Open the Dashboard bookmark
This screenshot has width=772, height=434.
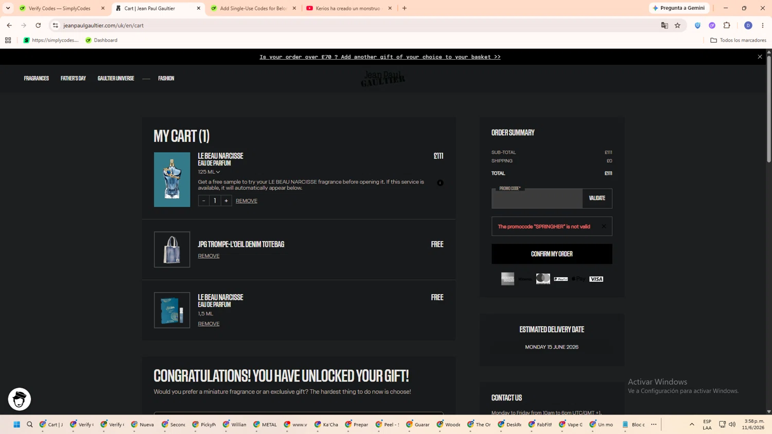(101, 40)
